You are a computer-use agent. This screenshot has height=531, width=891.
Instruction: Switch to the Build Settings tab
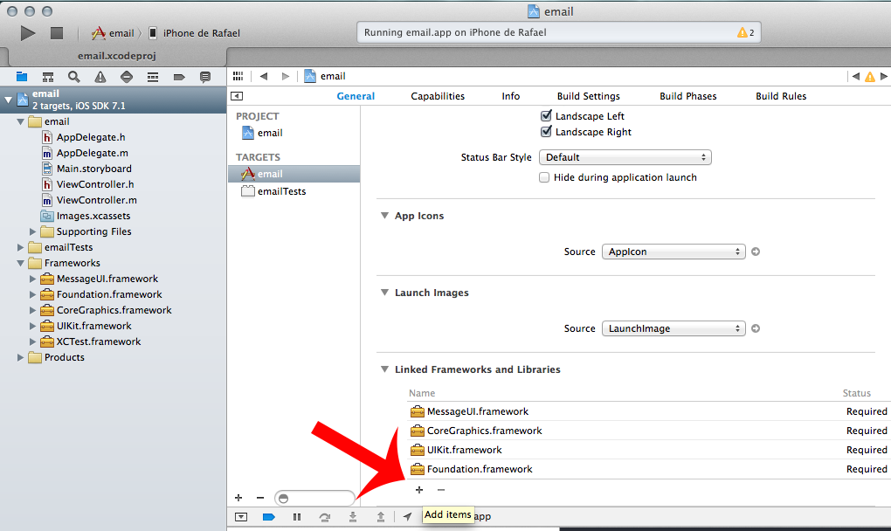[588, 96]
